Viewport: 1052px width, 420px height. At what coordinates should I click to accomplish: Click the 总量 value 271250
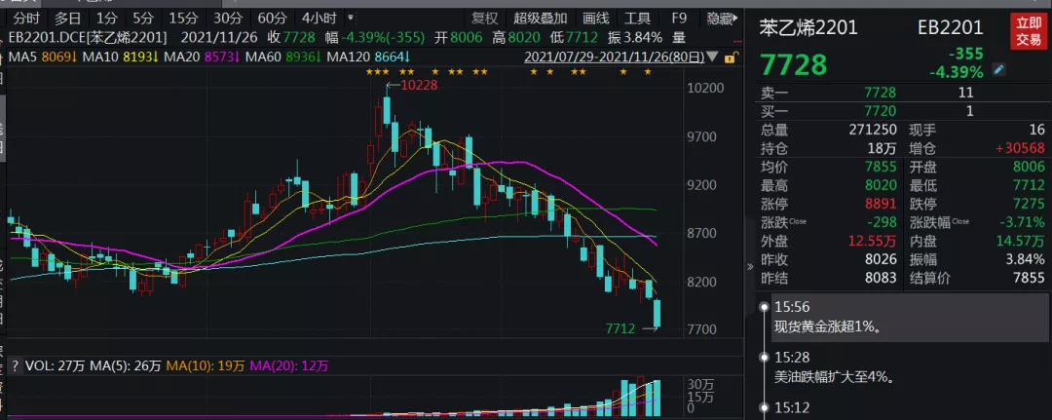[874, 131]
